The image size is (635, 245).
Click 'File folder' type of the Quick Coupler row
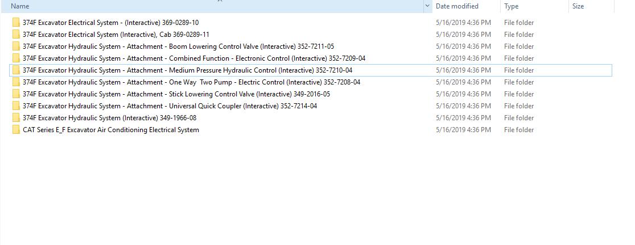[519, 105]
